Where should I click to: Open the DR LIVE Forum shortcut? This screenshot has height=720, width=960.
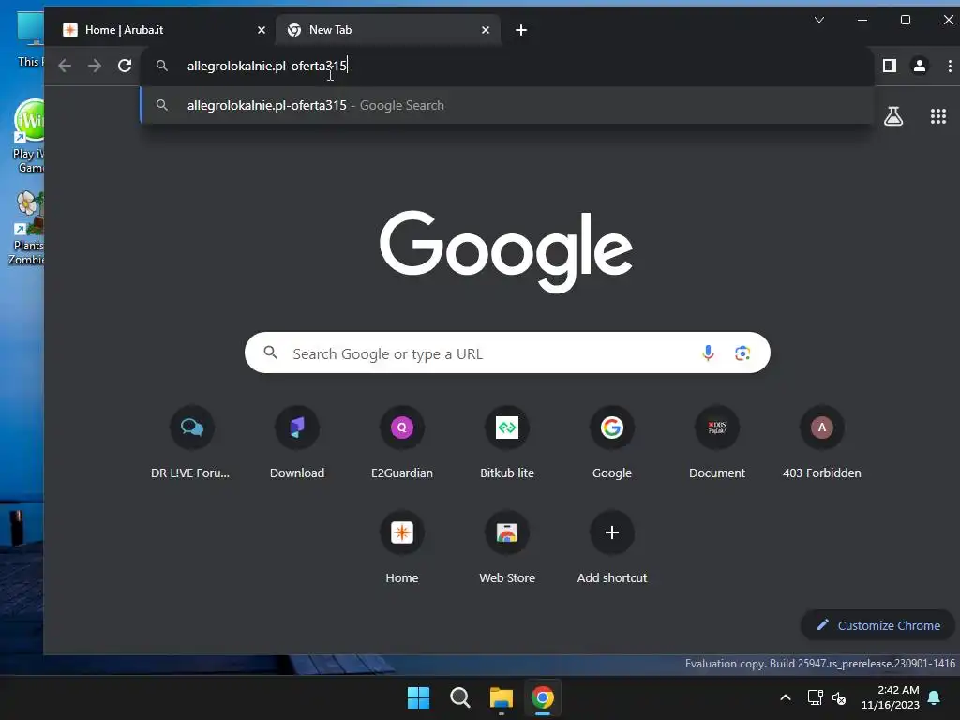(191, 442)
